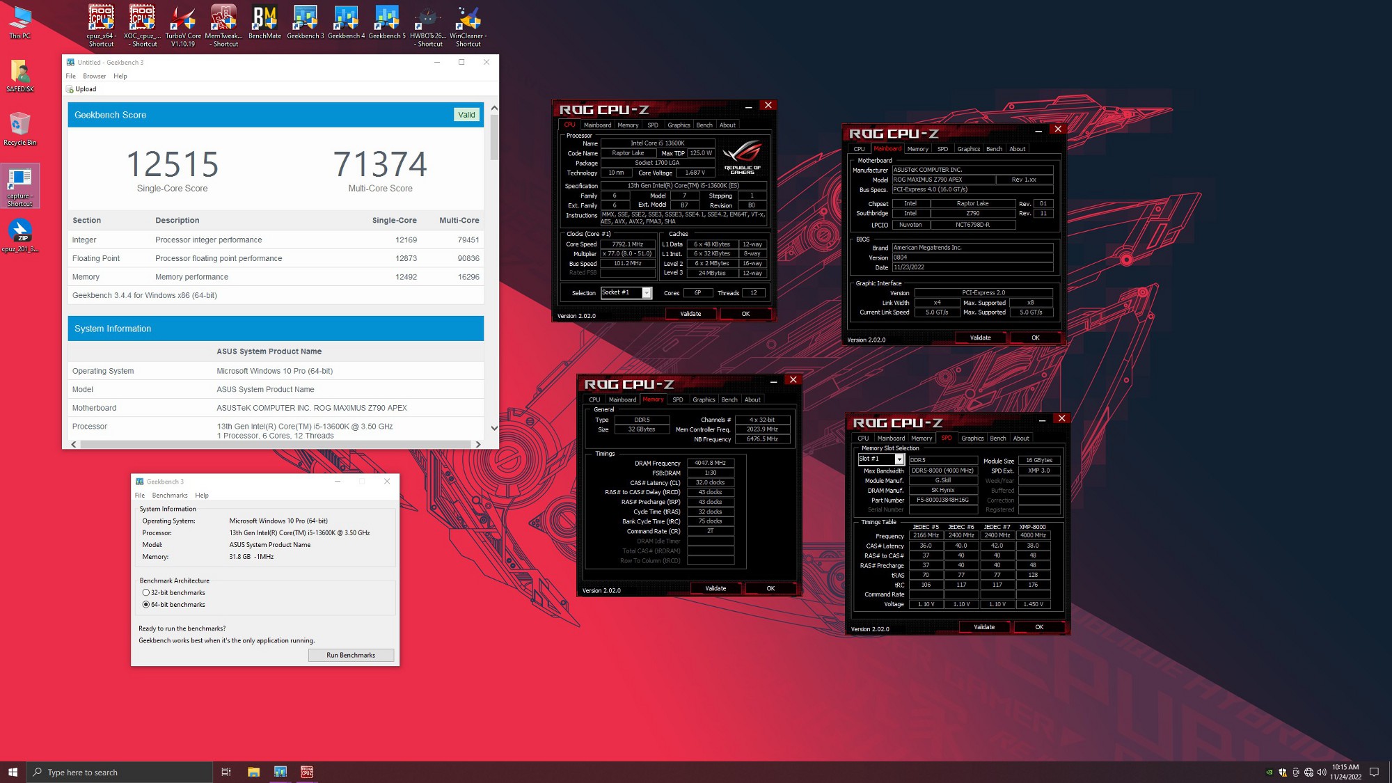Viewport: 1392px width, 783px height.
Task: Click the Single-Core Score 12515 value
Action: pos(173,164)
